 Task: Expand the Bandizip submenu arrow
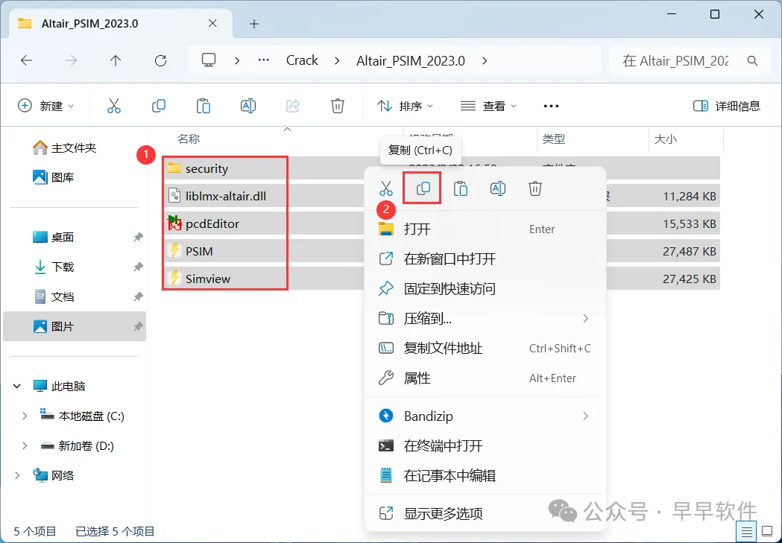[586, 416]
